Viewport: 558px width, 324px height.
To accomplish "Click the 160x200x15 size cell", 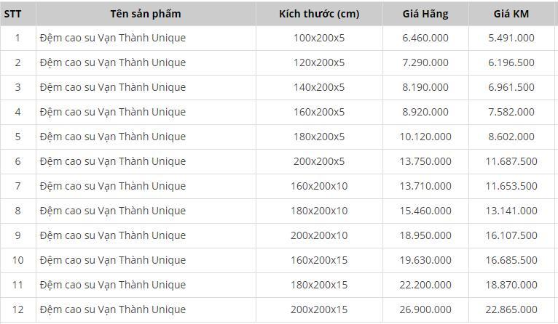I will (319, 260).
